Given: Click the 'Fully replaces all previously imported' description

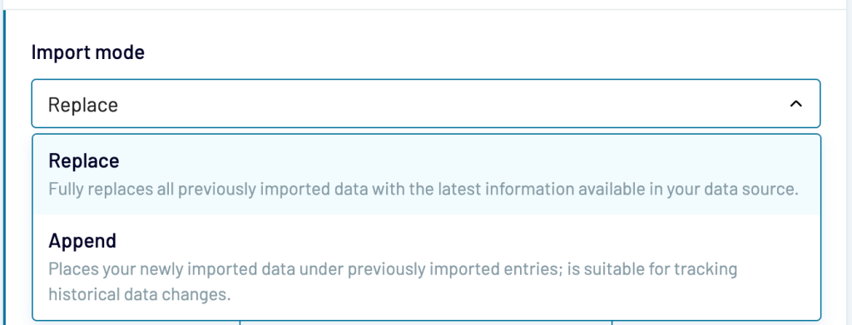Looking at the screenshot, I should tap(424, 190).
